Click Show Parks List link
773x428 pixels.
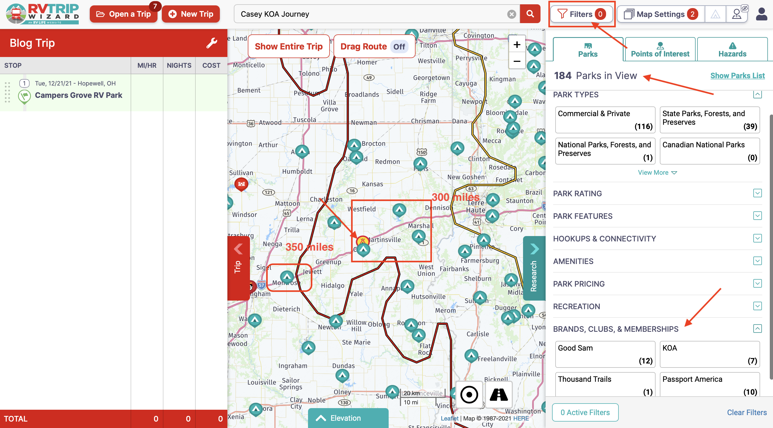point(737,76)
